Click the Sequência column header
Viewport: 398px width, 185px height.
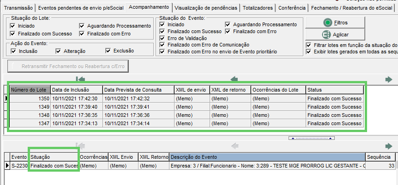tap(380, 157)
